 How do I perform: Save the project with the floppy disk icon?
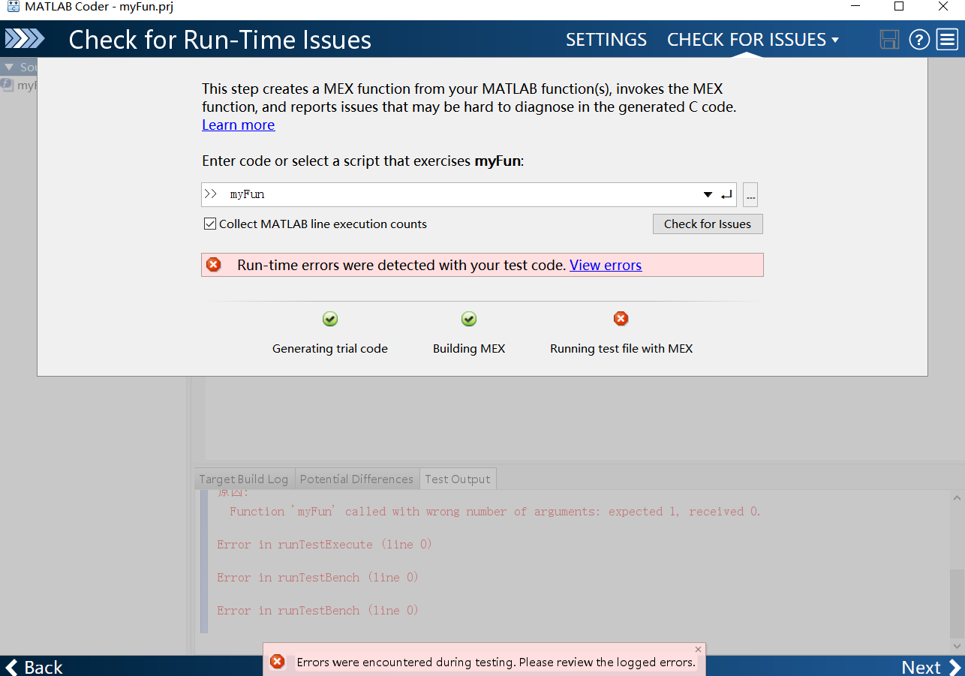point(889,40)
